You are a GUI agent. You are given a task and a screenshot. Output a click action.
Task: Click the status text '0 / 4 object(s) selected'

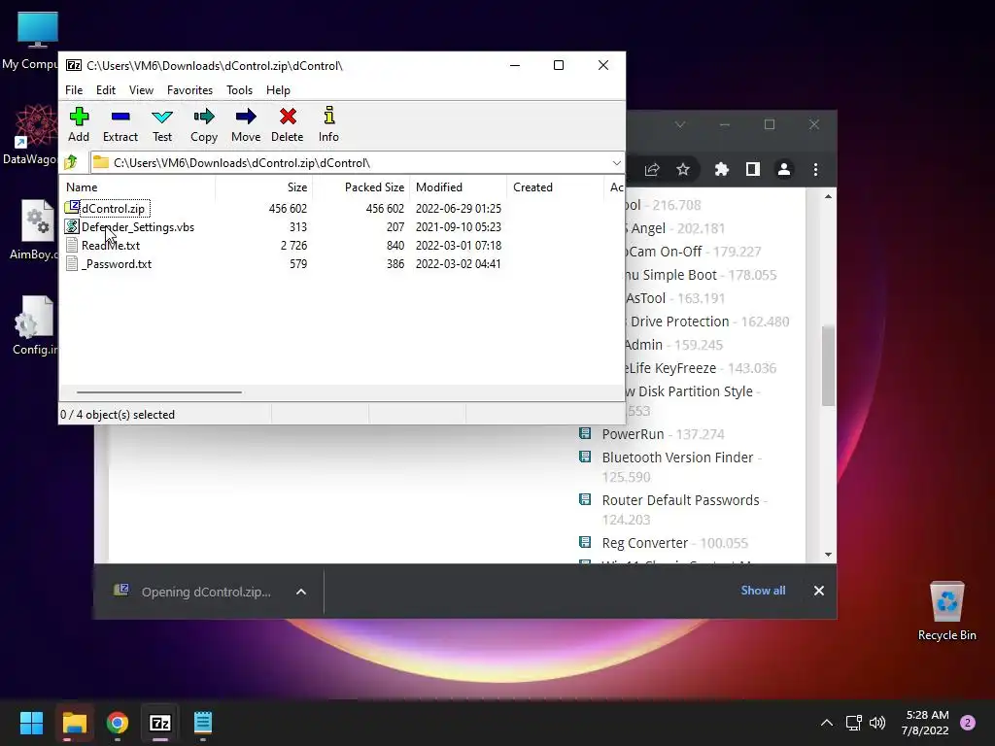(118, 414)
